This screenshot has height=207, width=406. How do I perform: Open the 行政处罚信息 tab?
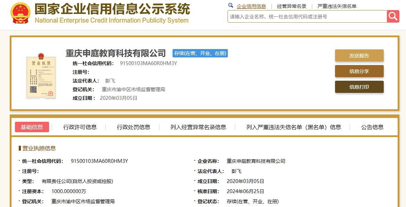tap(133, 127)
